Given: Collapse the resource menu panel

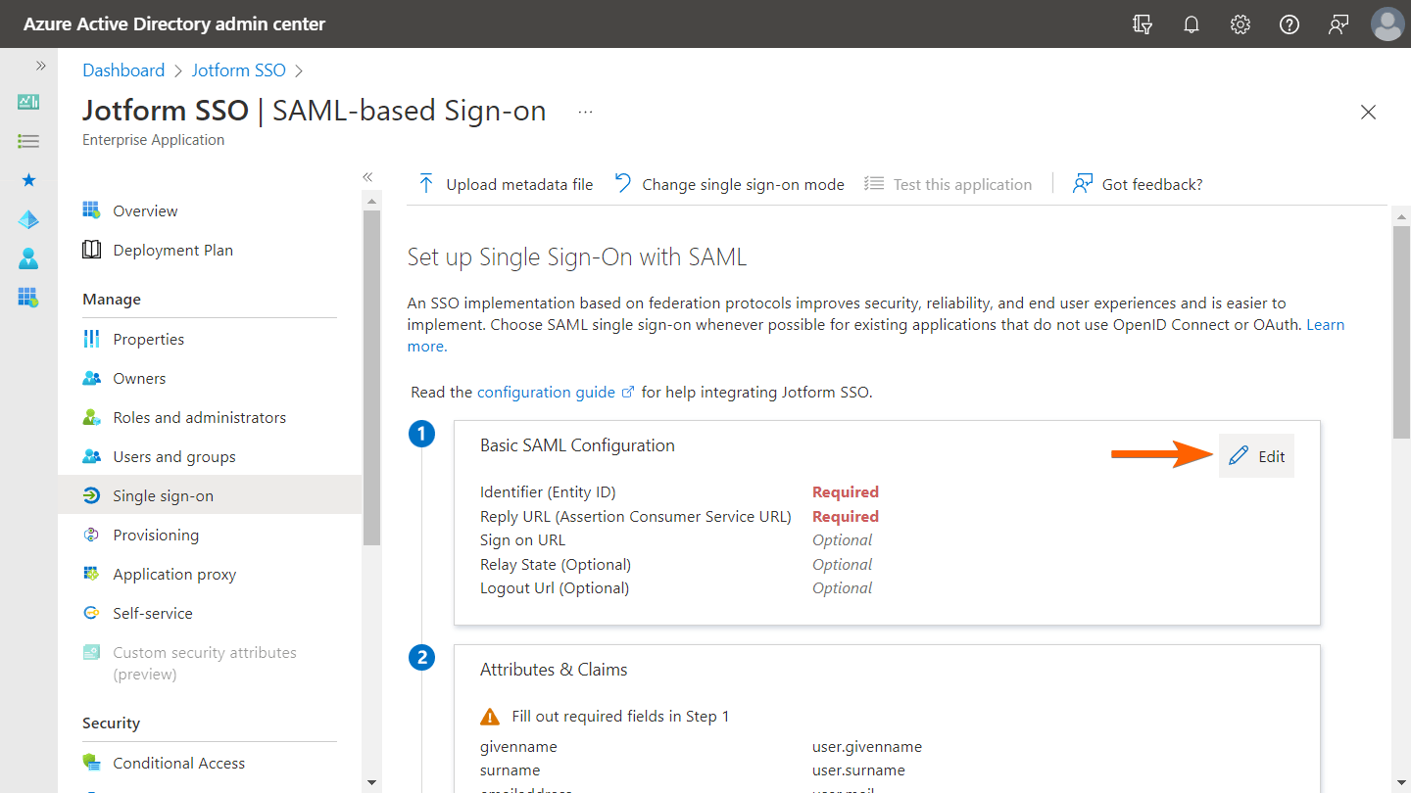Looking at the screenshot, I should (367, 177).
